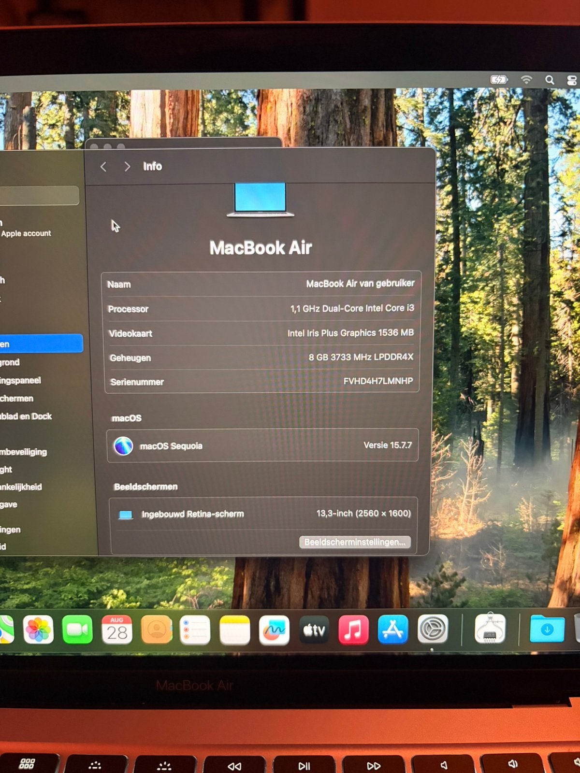Launch the Music app
This screenshot has width=580, height=773.
[353, 630]
